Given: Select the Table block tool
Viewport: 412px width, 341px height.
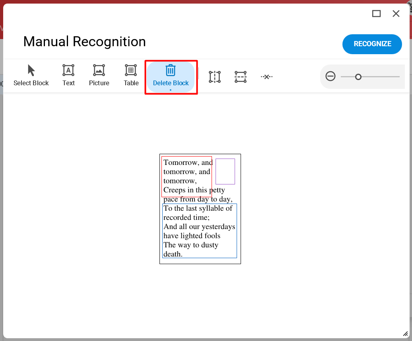Looking at the screenshot, I should 131,76.
